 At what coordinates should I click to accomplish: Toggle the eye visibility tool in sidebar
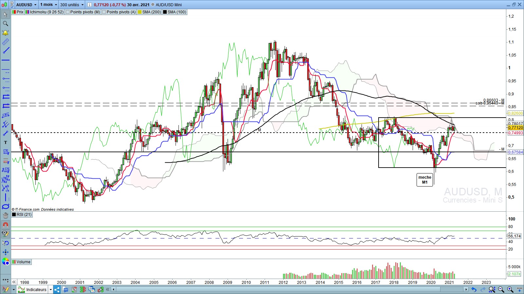tap(6, 234)
